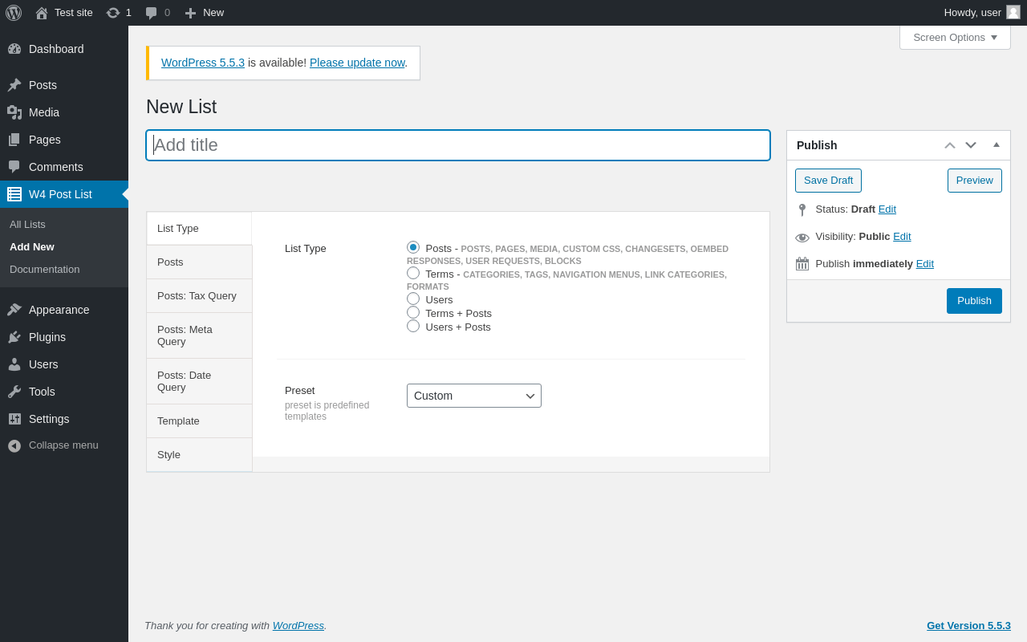
Task: Click the Plugins plug icon
Action: tap(14, 337)
